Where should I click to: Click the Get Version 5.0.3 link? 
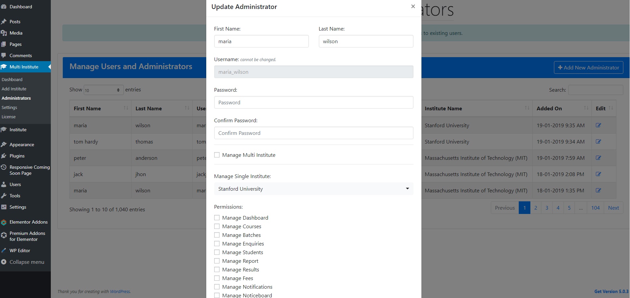point(611,291)
